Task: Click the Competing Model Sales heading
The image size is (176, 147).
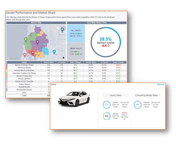Action: click(x=146, y=95)
